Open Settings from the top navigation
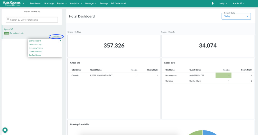The height and width of the screenshot is (135, 258). click(x=104, y=3)
